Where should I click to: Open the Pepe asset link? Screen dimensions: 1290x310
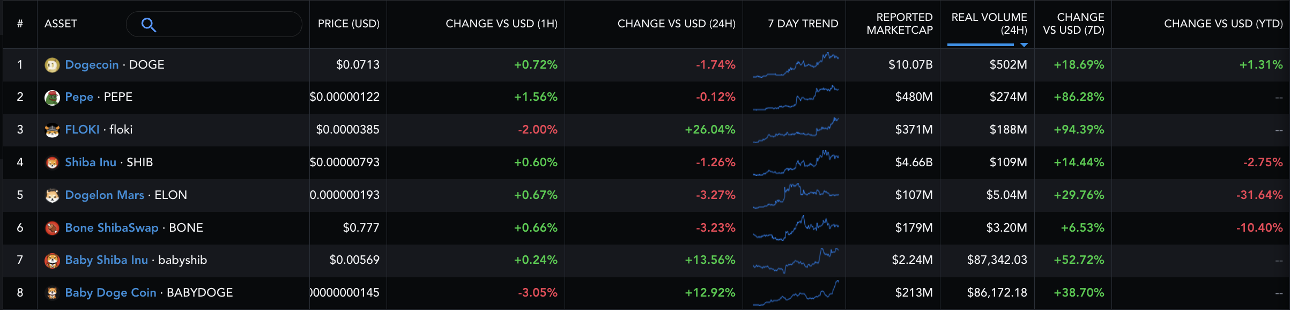[79, 97]
